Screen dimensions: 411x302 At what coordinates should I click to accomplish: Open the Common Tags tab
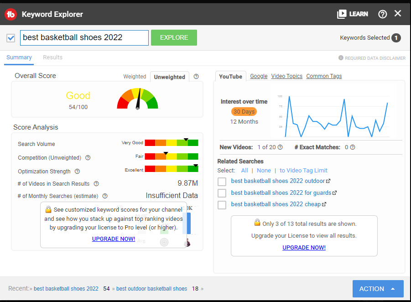324,76
